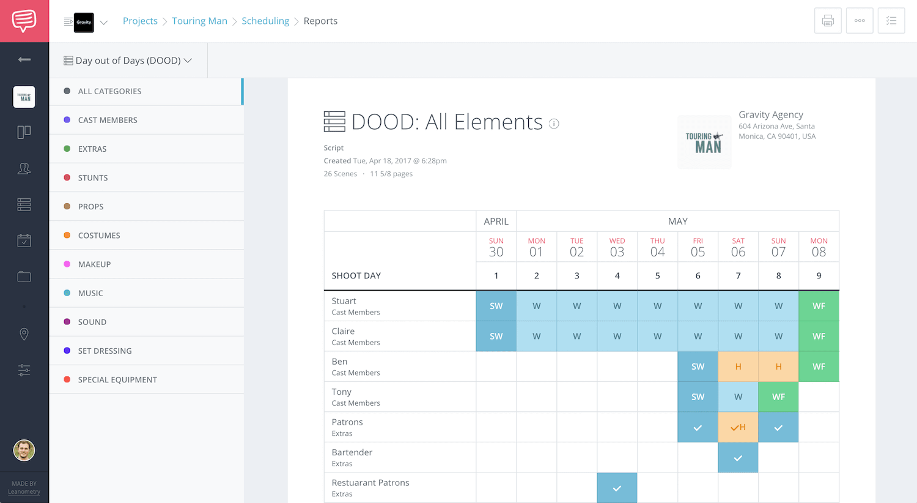Toggle Restuarant Patrons checkmark on Wednesday 03
This screenshot has height=503, width=917.
point(617,488)
